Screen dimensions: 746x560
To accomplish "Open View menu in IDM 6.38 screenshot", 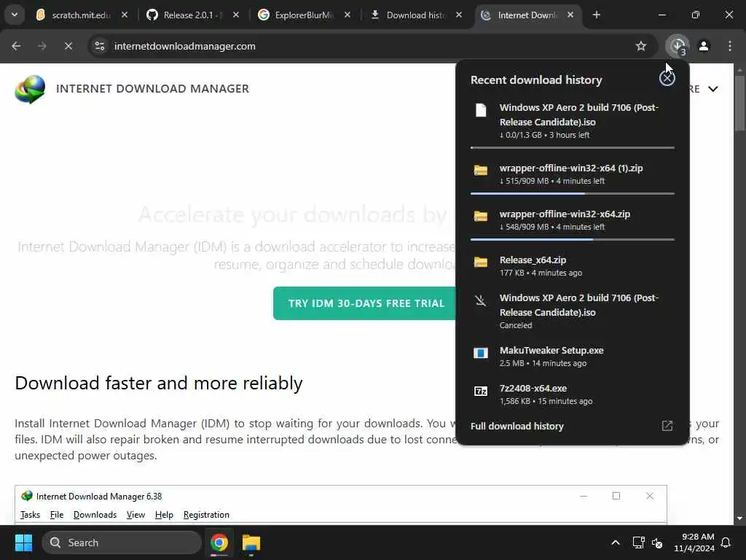I will pyautogui.click(x=136, y=515).
